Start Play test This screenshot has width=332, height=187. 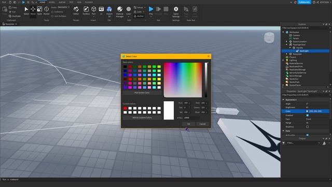pyautogui.click(x=151, y=10)
